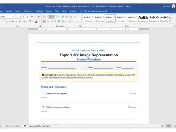The image size is (176, 132).
Task: Open the Font dialog launcher
Action: point(40,26)
